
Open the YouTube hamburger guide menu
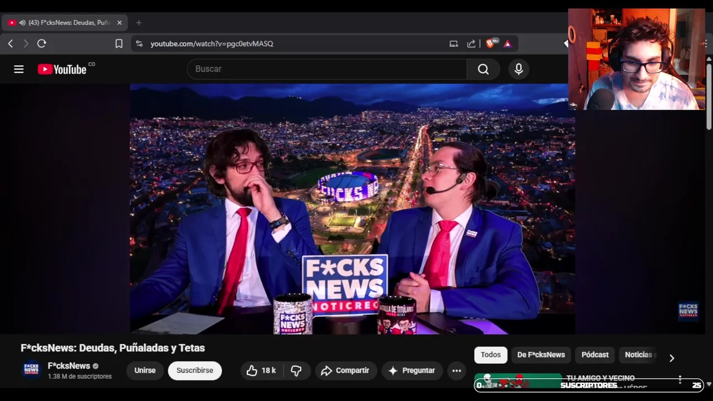pos(19,69)
